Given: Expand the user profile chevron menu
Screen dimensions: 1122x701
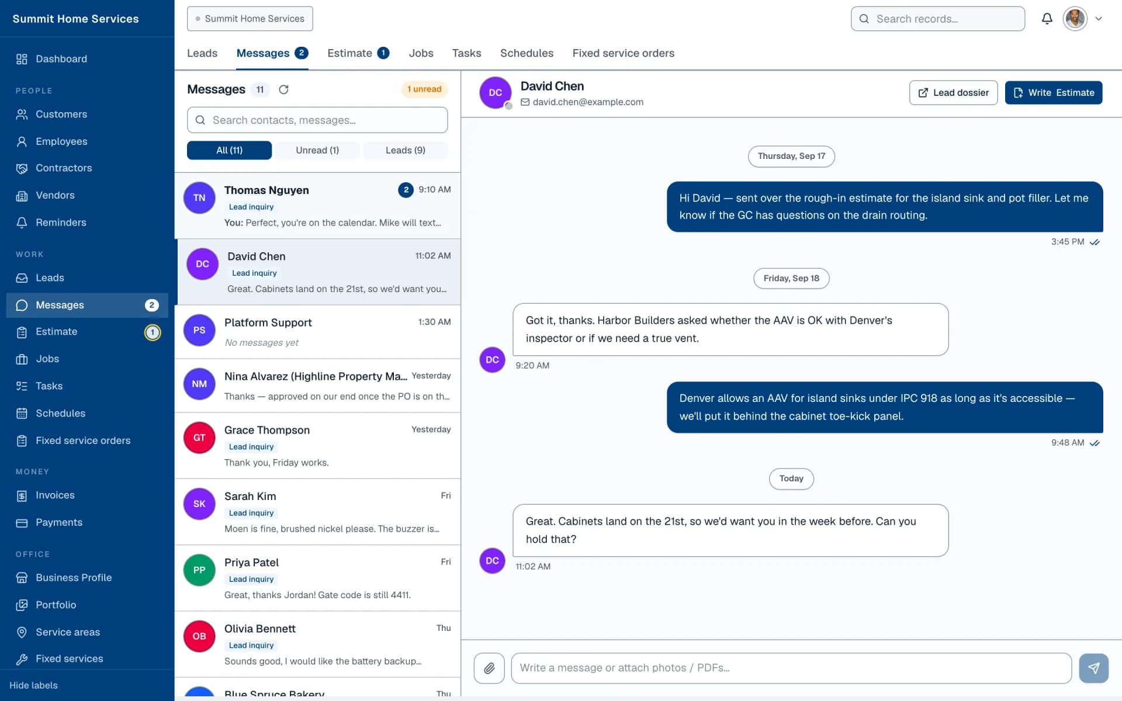Looking at the screenshot, I should 1099,19.
